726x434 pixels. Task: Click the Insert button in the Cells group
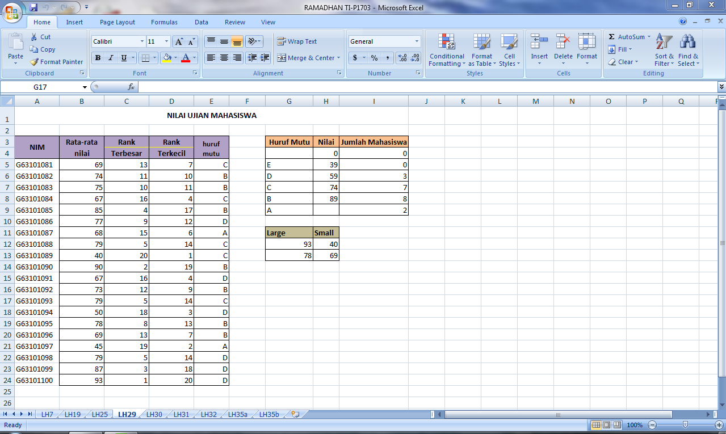coord(539,50)
